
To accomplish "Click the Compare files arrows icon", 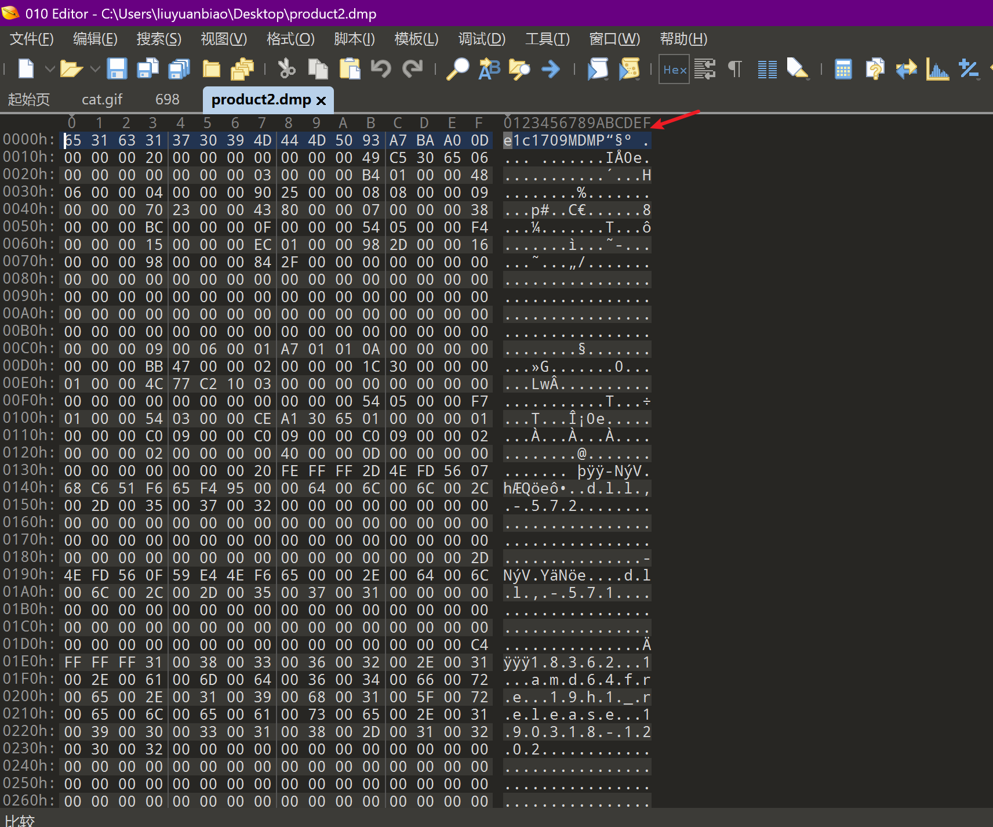I will [906, 69].
